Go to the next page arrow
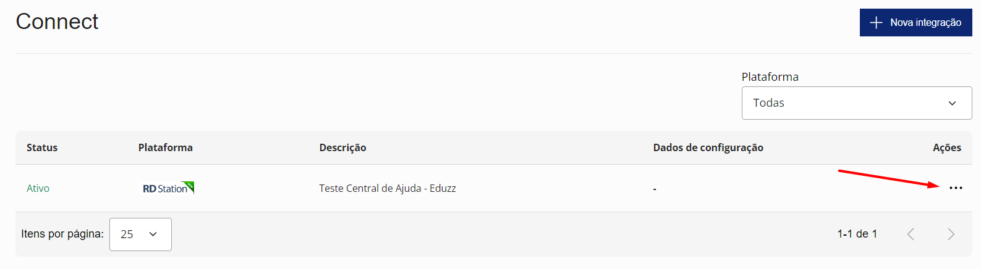The image size is (981, 269). pos(951,234)
